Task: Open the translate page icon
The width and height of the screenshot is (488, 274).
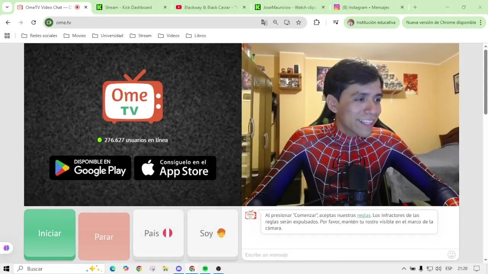Action: (264, 22)
